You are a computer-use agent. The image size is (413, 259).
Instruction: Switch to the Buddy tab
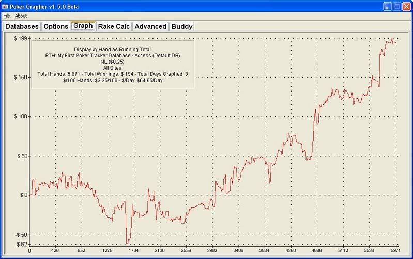pyautogui.click(x=181, y=26)
